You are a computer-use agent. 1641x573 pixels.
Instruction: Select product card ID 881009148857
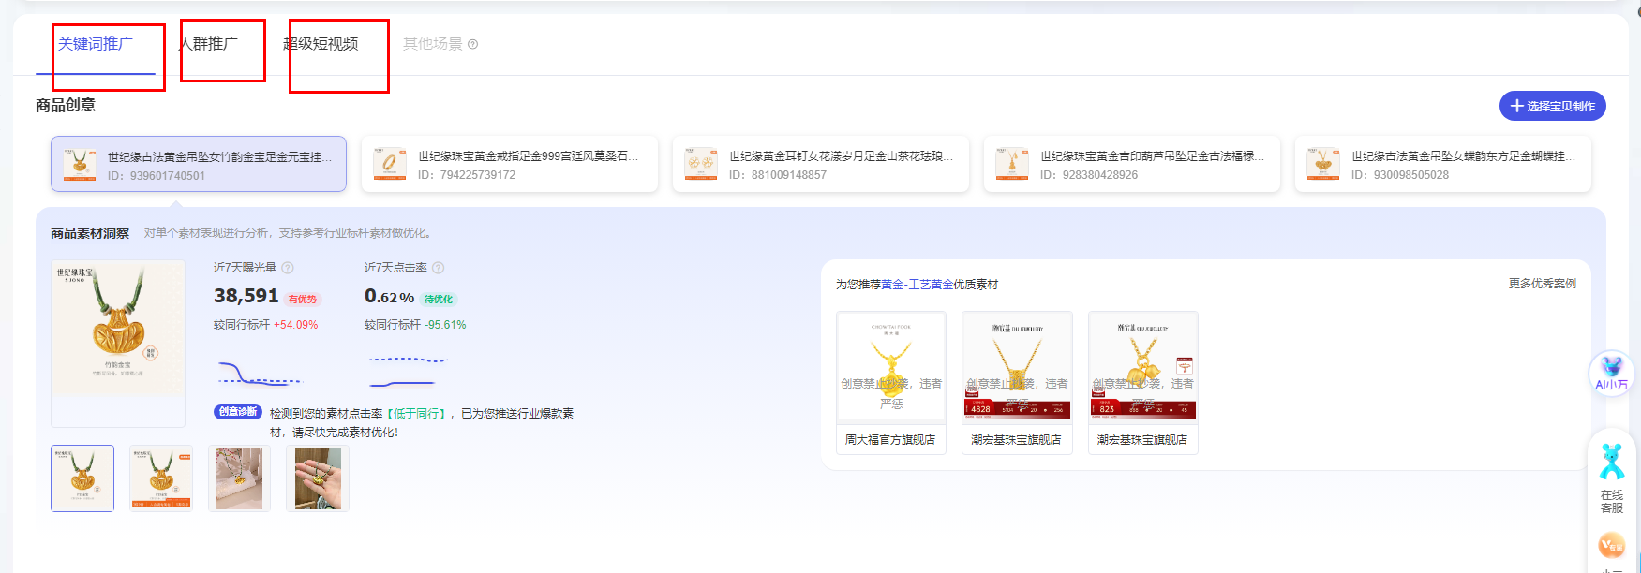pyautogui.click(x=820, y=165)
